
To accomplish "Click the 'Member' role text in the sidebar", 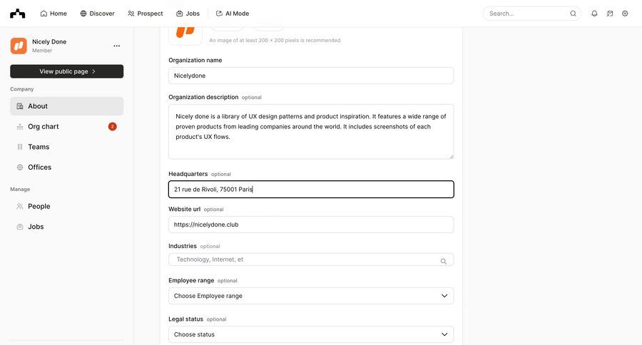I will coord(42,51).
